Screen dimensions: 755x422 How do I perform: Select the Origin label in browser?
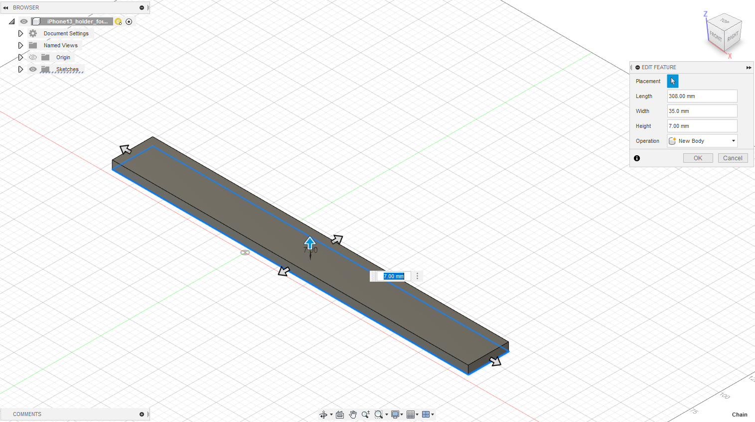[63, 57]
